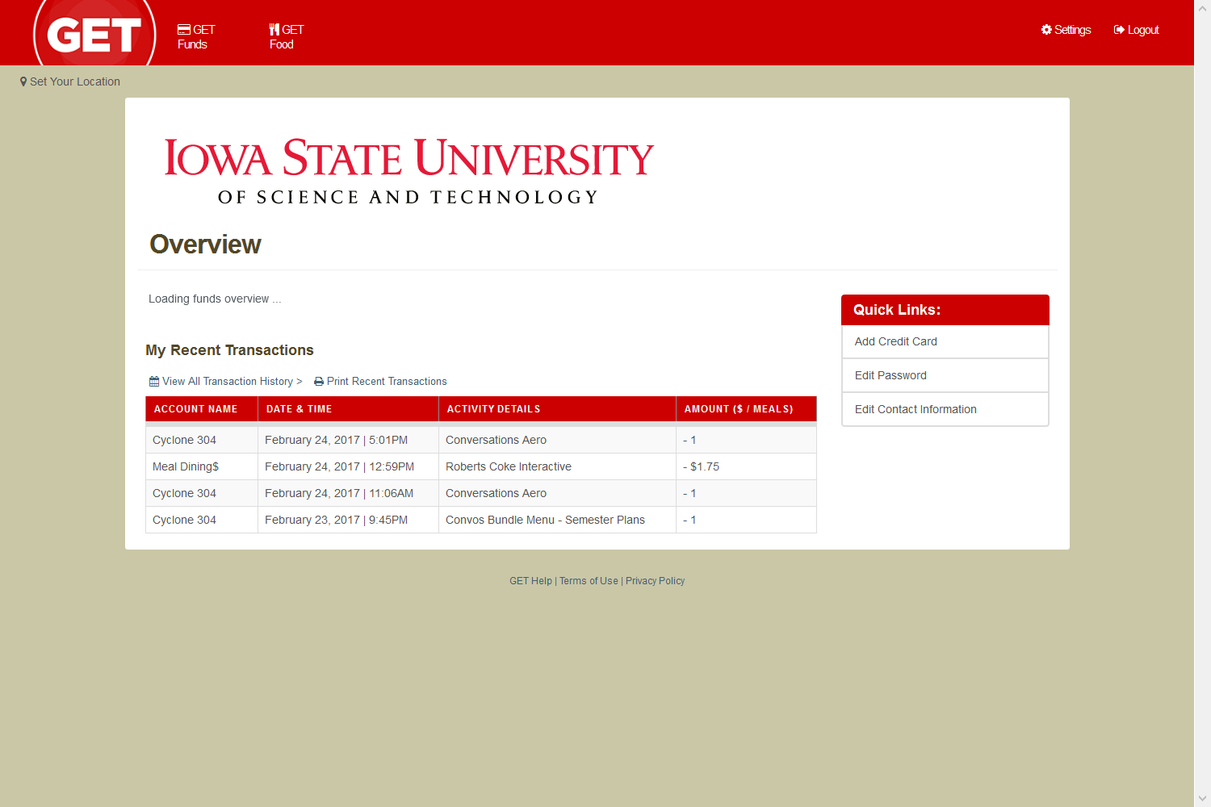This screenshot has height=807, width=1211.
Task: Click the credit card icon beside GET Funds
Action: (x=184, y=30)
